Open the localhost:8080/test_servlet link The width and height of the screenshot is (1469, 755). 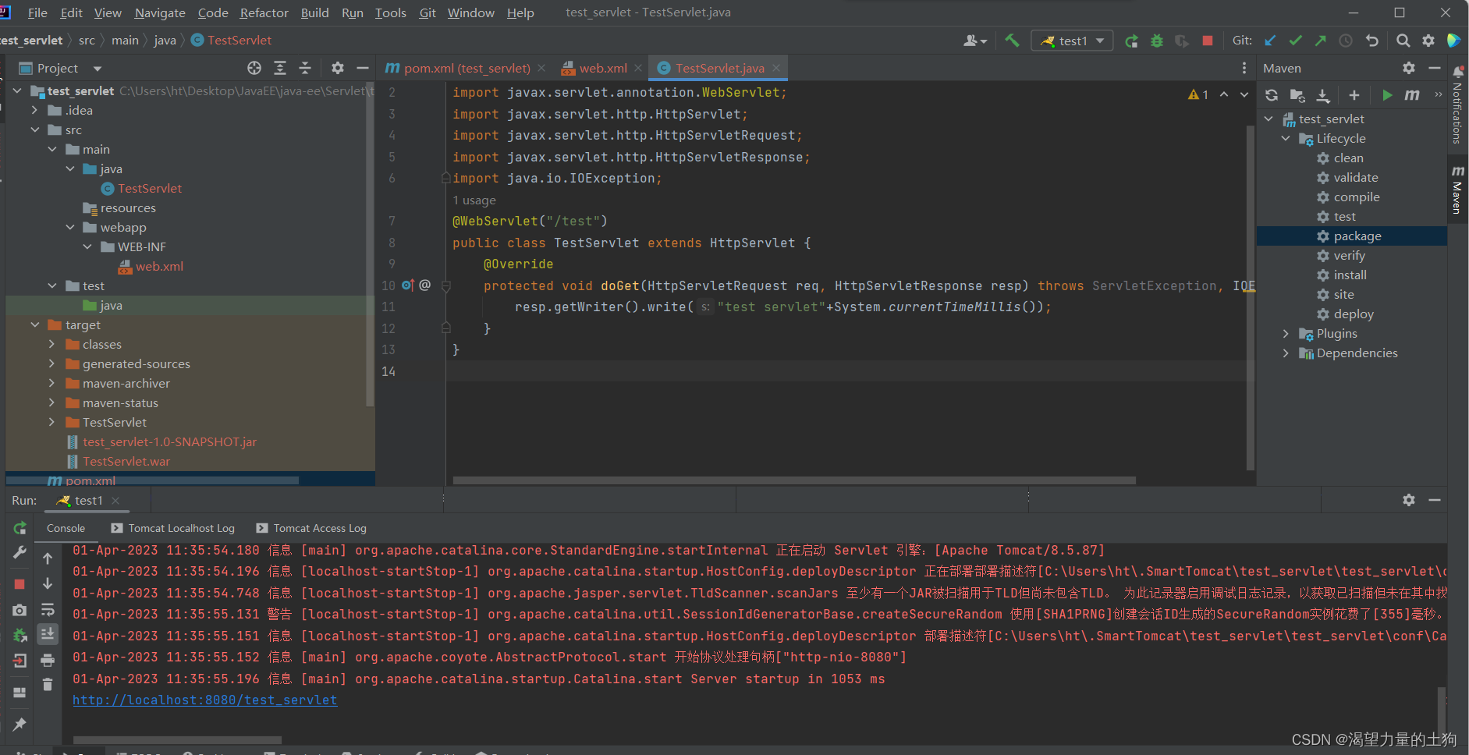pos(204,700)
